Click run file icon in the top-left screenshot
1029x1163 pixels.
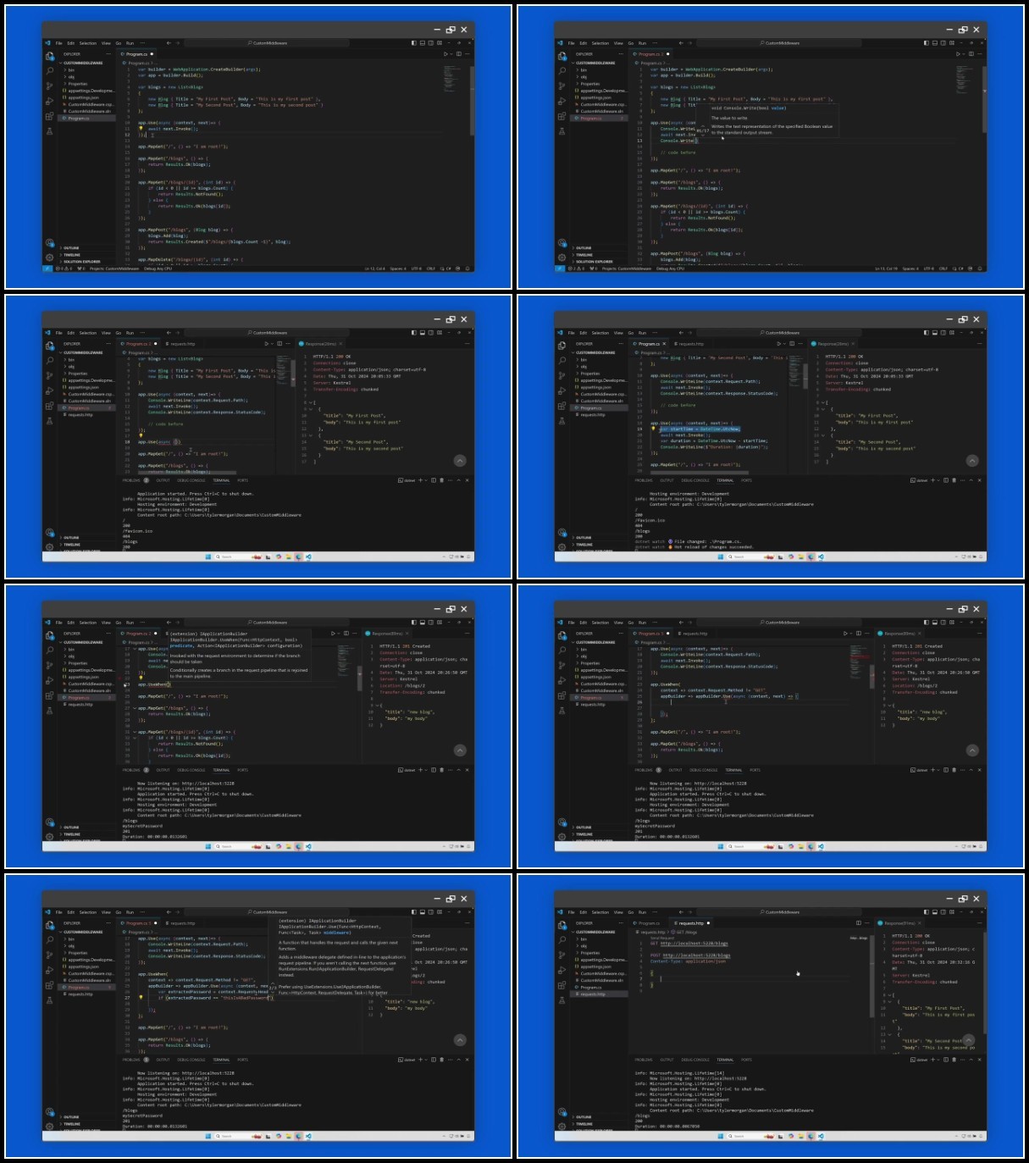pos(445,53)
